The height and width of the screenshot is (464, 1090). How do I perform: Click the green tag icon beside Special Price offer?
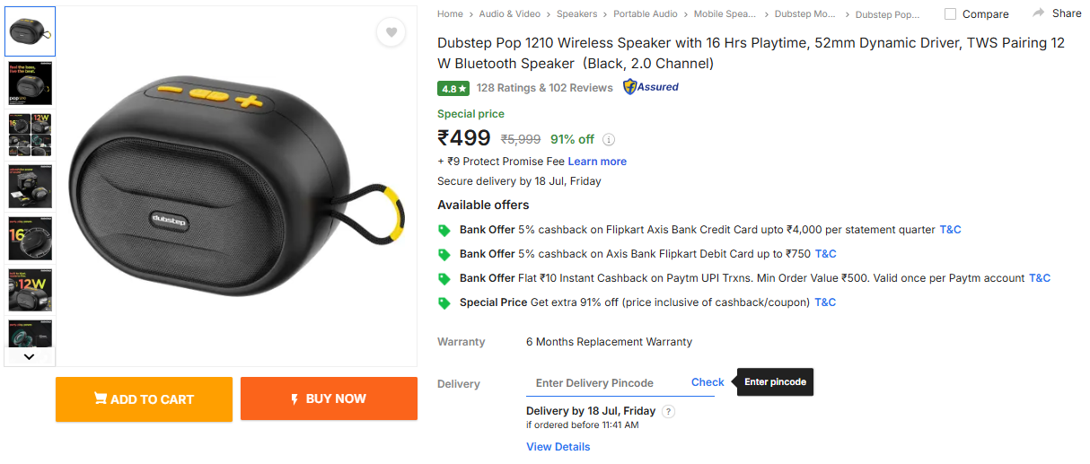pyautogui.click(x=444, y=303)
